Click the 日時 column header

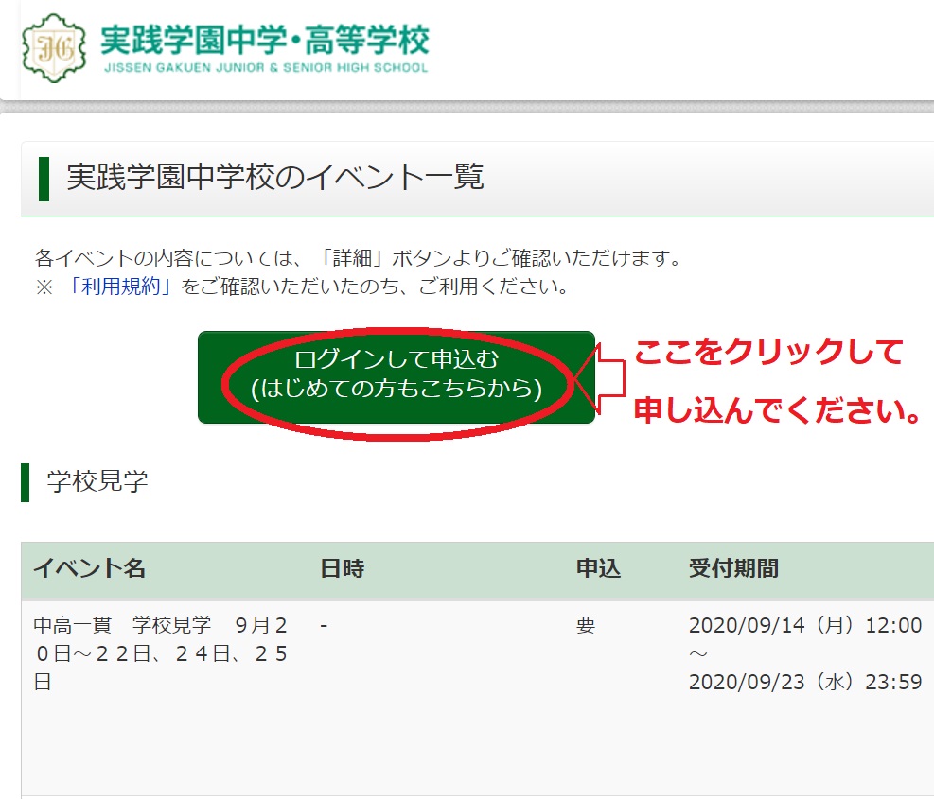342,568
